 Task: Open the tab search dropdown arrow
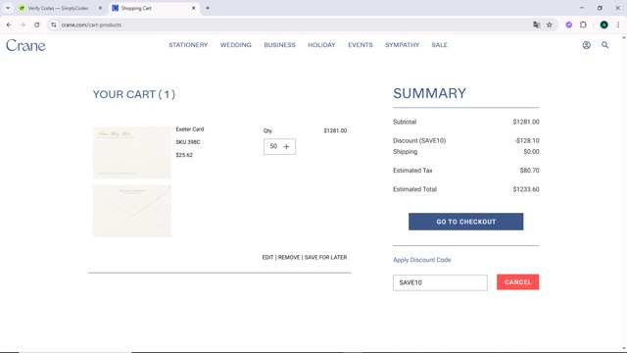[x=8, y=8]
